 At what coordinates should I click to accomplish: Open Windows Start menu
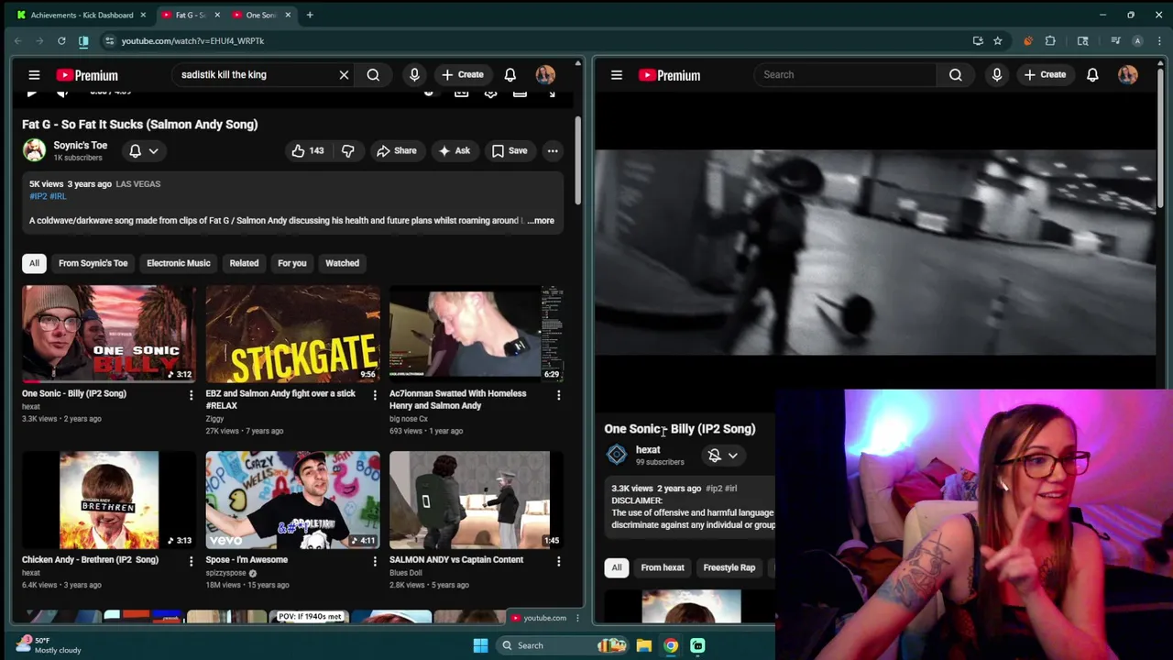480,645
